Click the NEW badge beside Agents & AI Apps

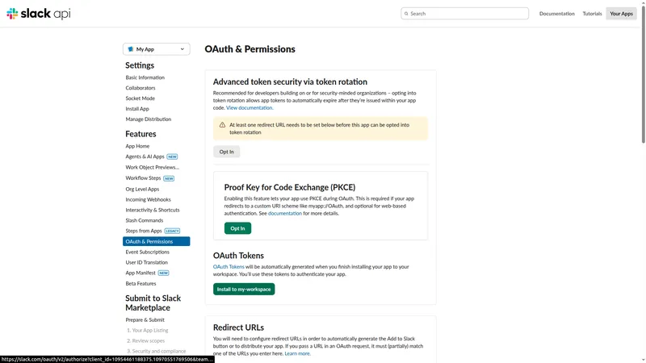pos(172,156)
